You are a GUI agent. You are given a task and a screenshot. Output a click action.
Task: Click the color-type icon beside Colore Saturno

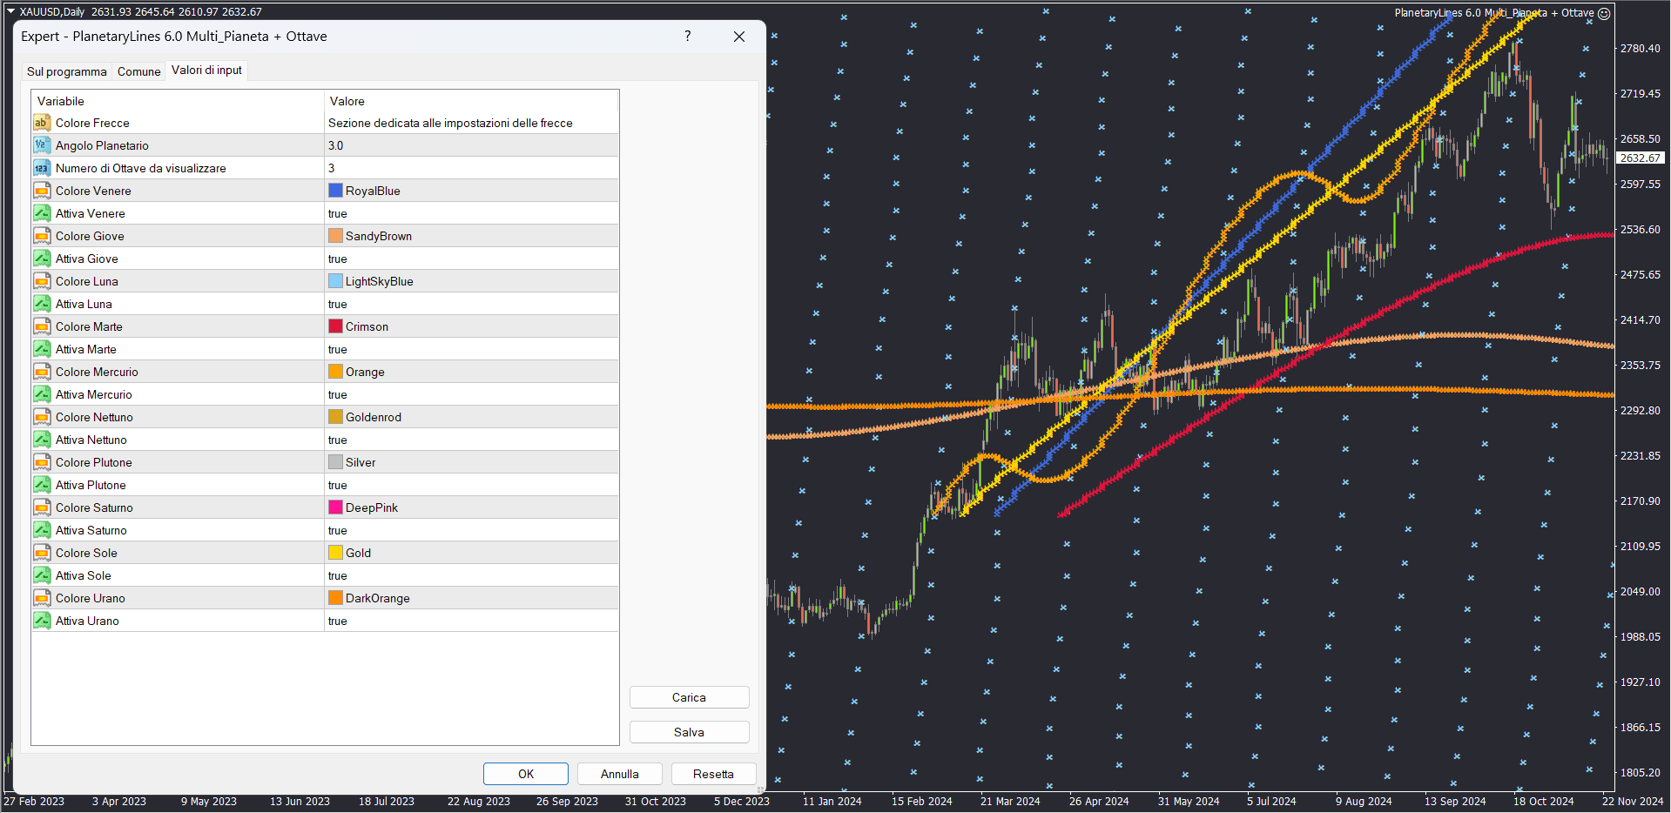click(x=42, y=507)
